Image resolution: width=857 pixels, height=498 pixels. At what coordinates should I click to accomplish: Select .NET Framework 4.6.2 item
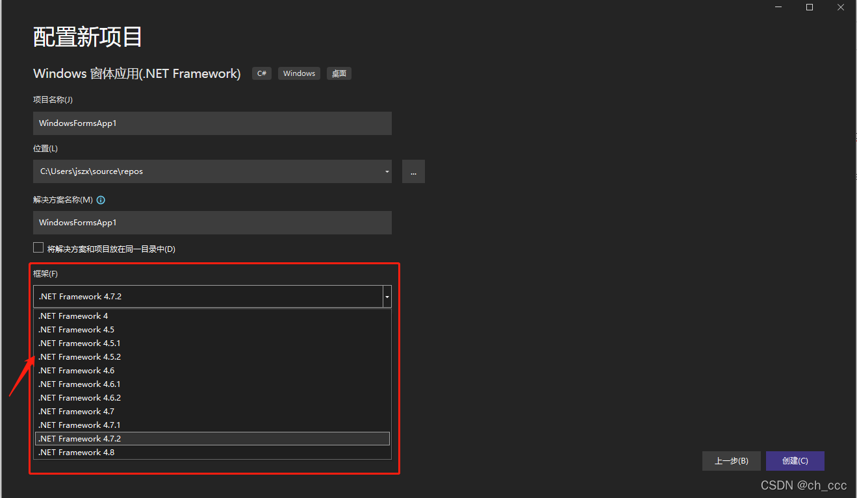212,398
